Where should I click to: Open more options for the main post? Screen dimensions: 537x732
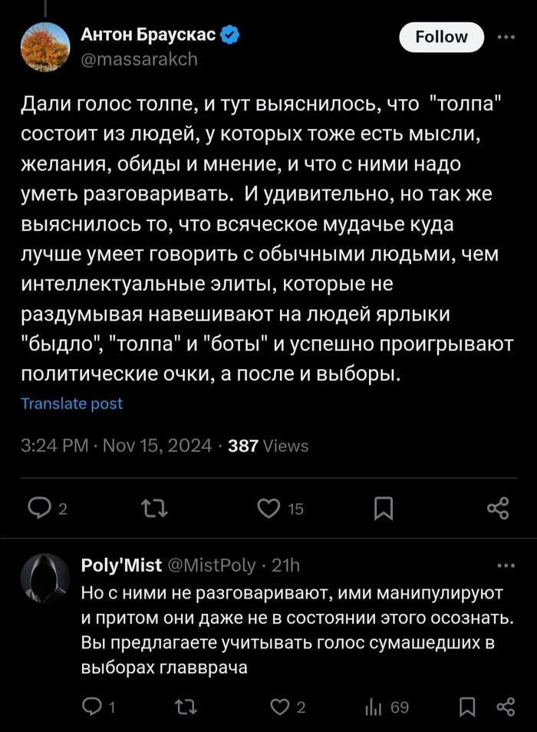click(506, 37)
